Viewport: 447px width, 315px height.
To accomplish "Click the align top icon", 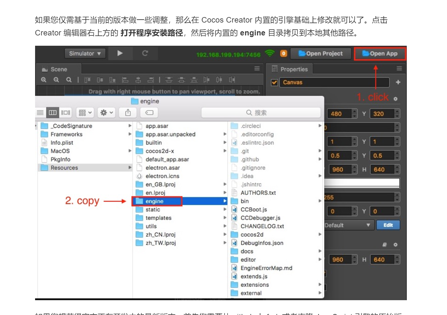I will click(88, 80).
